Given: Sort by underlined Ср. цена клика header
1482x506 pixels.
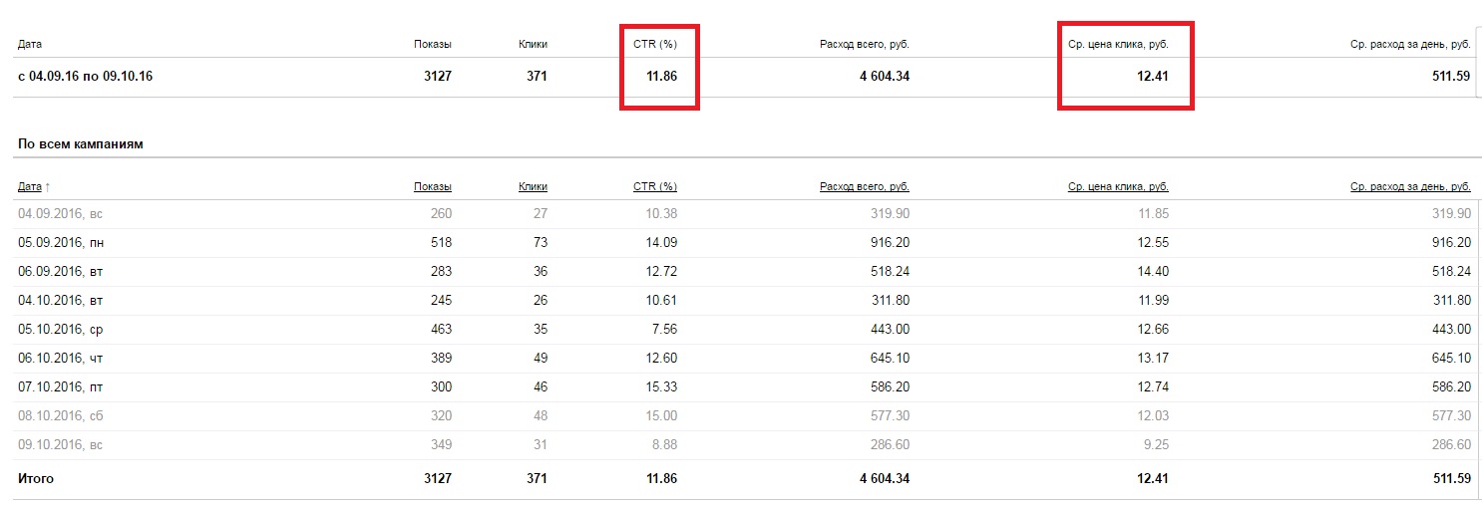Looking at the screenshot, I should (x=1117, y=186).
